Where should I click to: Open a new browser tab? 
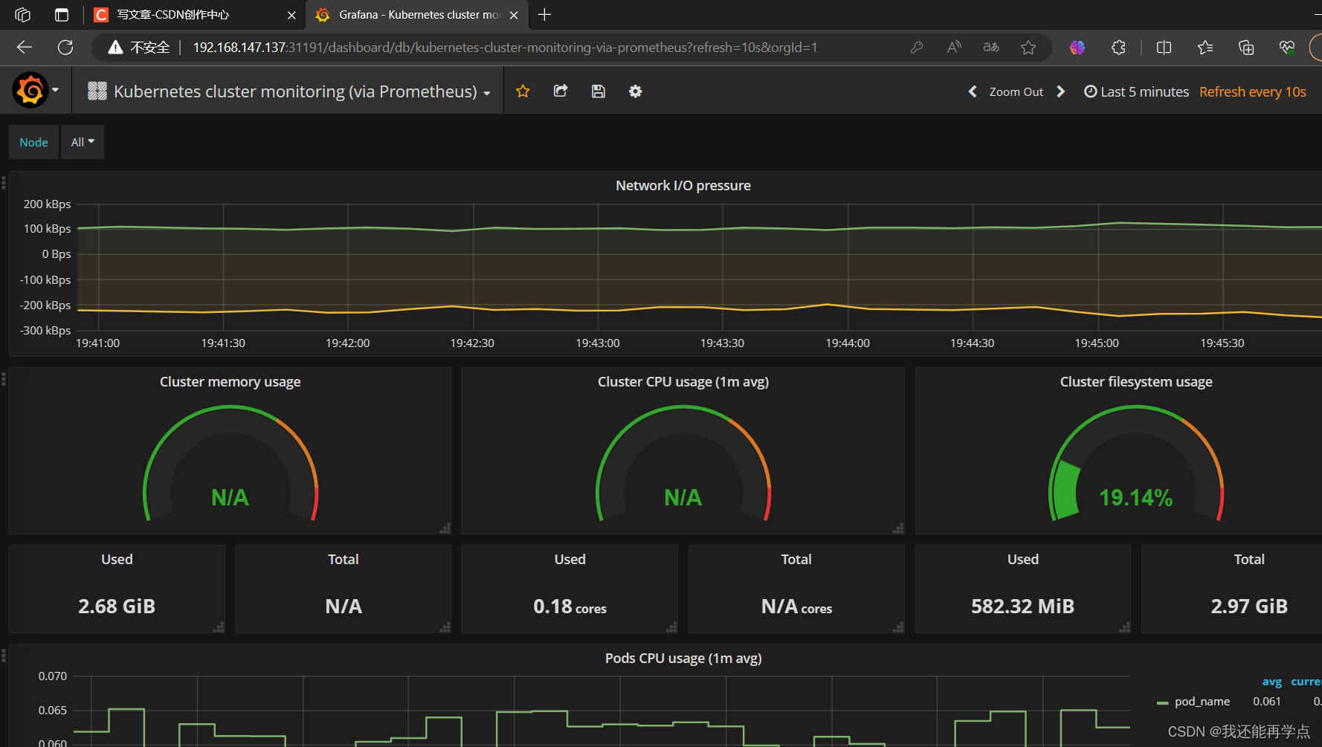click(x=544, y=15)
